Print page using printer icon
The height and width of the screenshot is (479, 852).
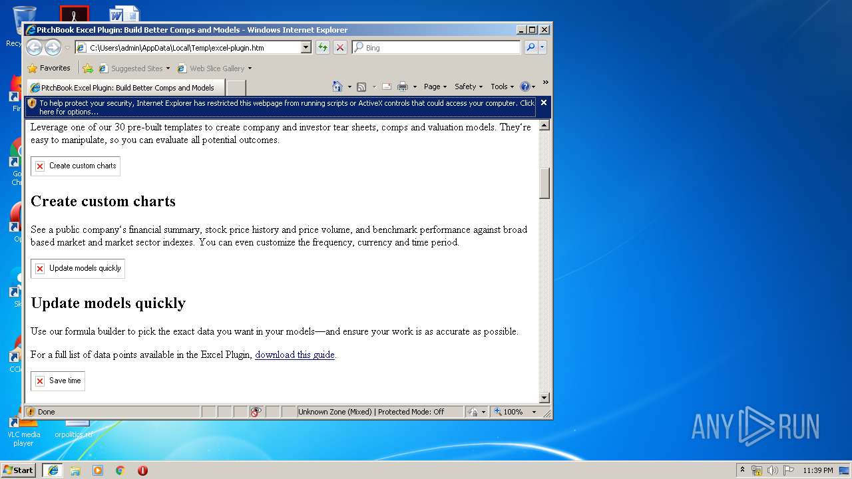[403, 86]
